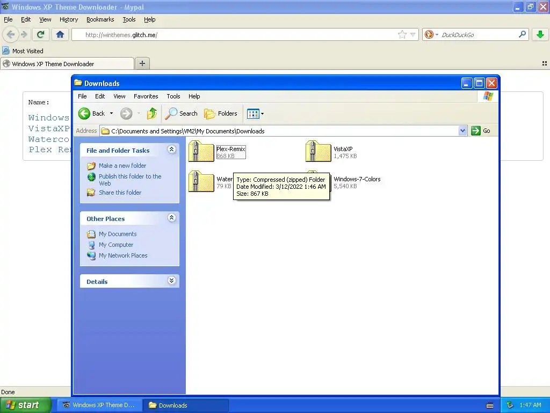Image resolution: width=550 pixels, height=413 pixels.
Task: Open browser Tools menu
Action: 129,20
